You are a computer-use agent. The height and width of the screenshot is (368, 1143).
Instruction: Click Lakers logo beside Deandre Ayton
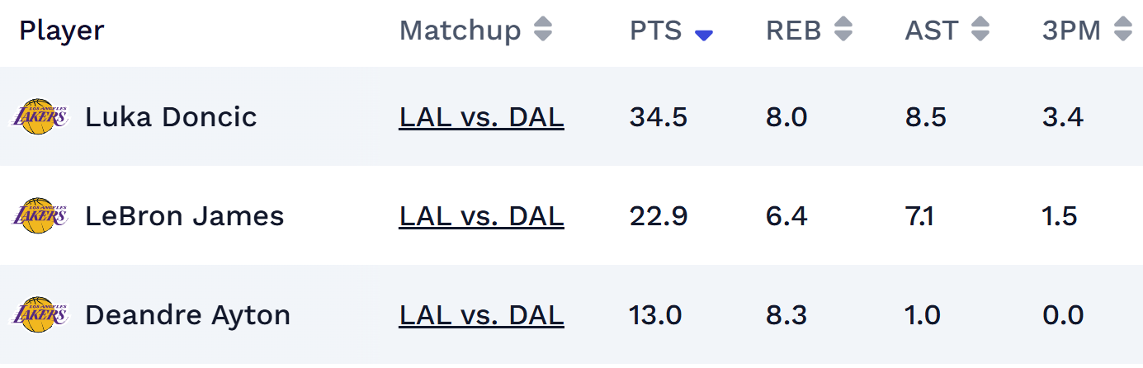point(39,315)
